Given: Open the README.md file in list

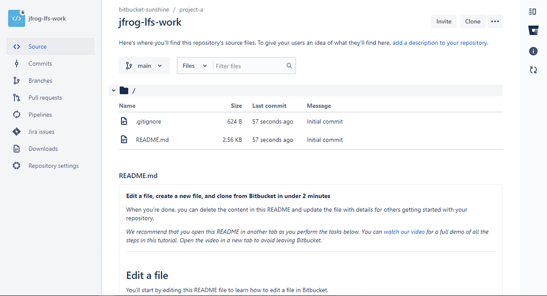Looking at the screenshot, I should coord(152,140).
